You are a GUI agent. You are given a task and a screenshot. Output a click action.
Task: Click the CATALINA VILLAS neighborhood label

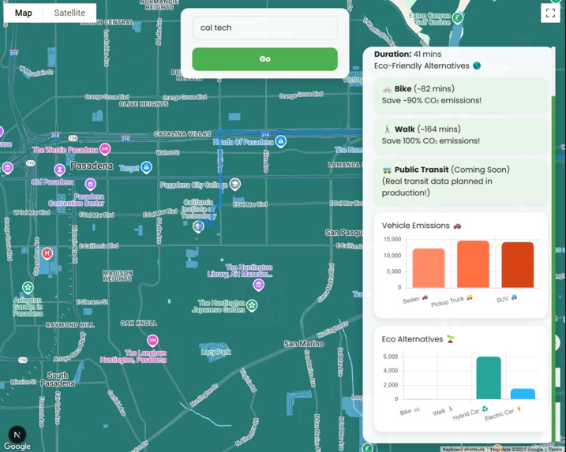click(x=182, y=134)
